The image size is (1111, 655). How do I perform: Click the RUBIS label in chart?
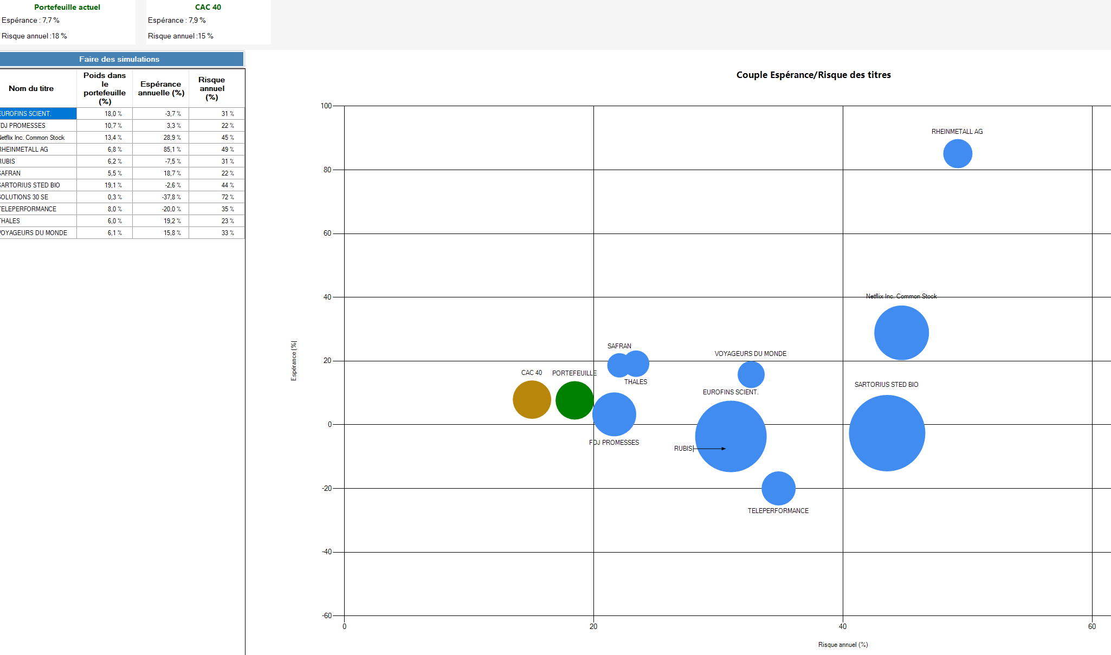(x=683, y=449)
